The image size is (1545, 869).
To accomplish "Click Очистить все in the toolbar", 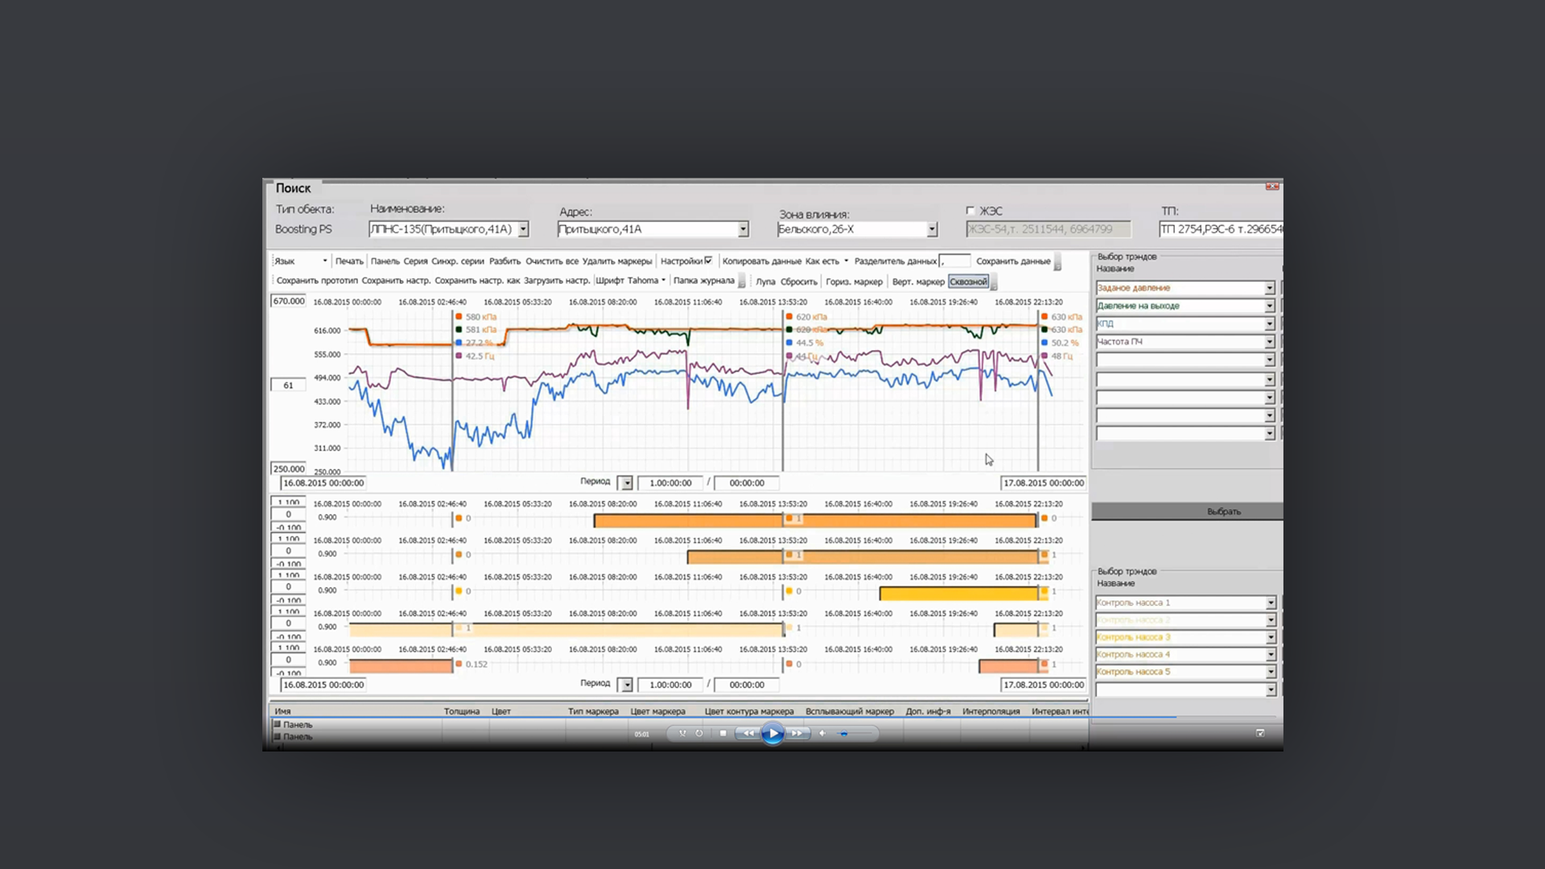I will click(552, 261).
